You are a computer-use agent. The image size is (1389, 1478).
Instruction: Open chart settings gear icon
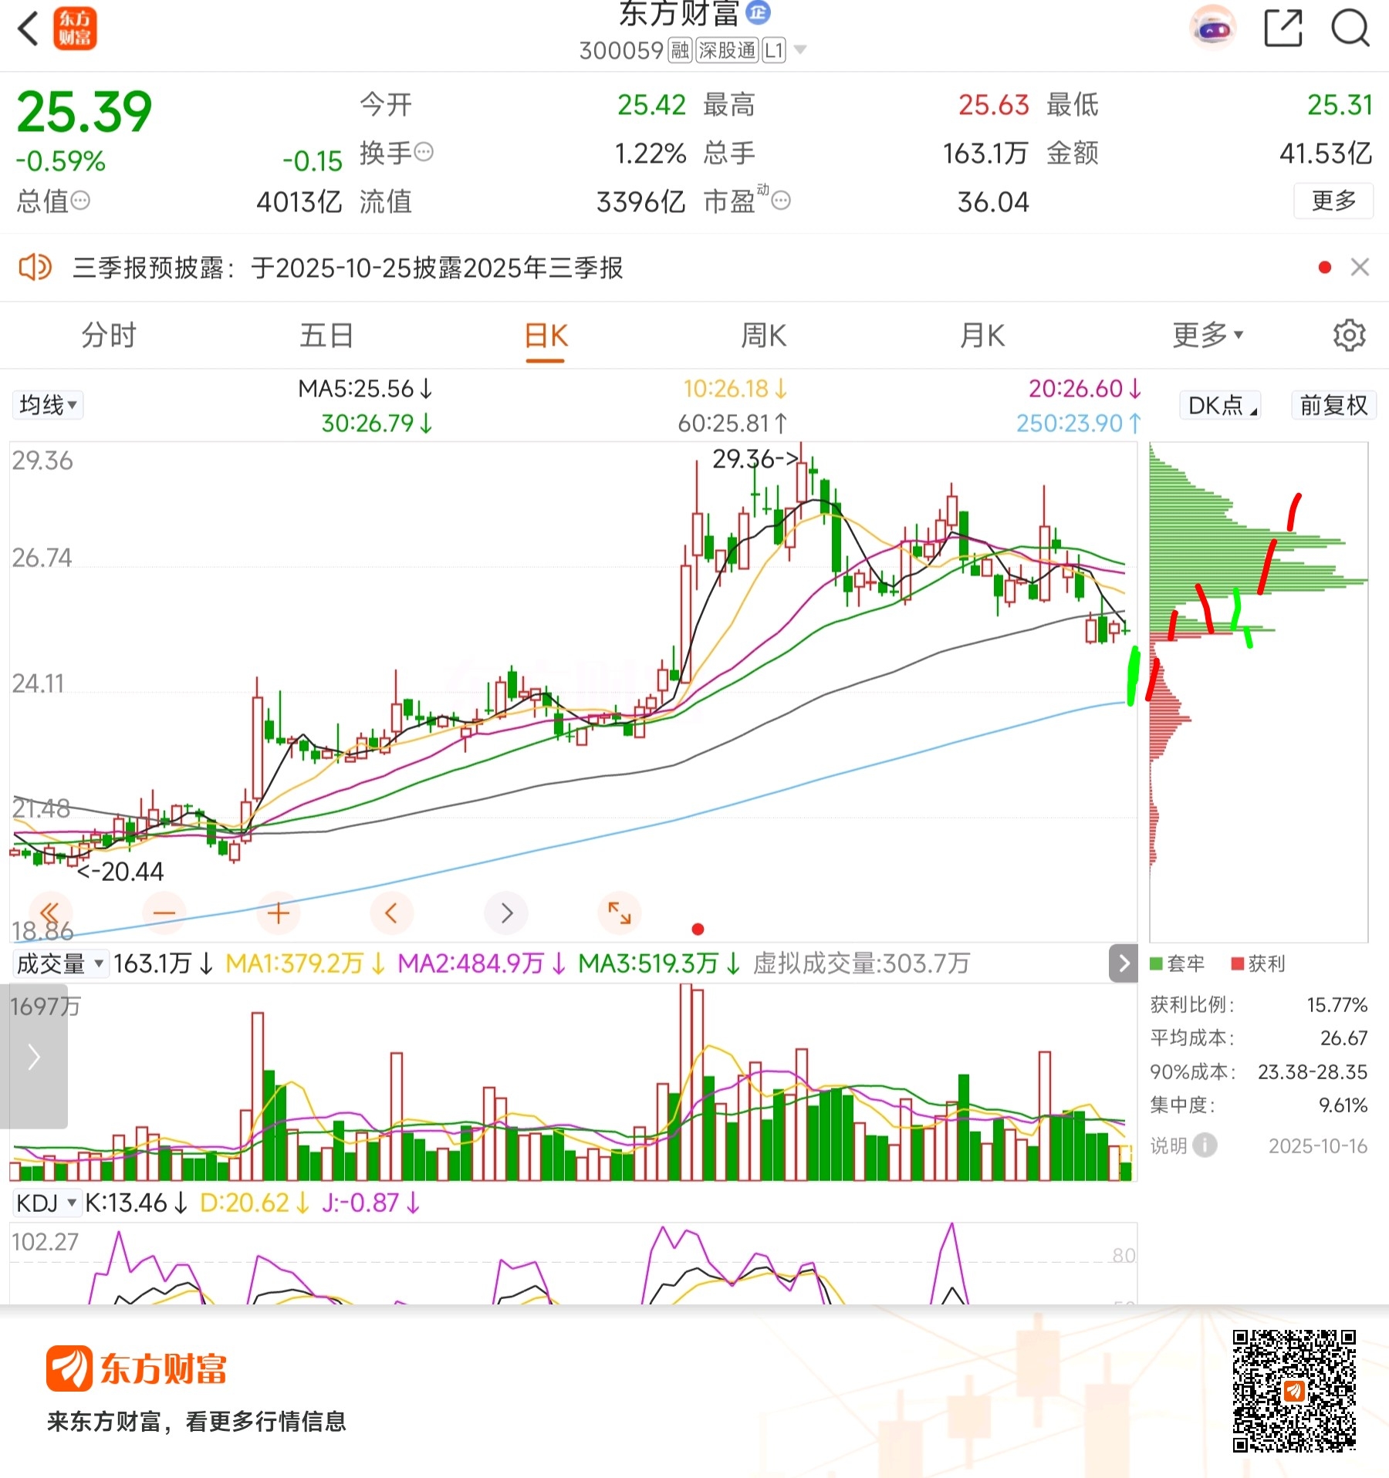1349,336
